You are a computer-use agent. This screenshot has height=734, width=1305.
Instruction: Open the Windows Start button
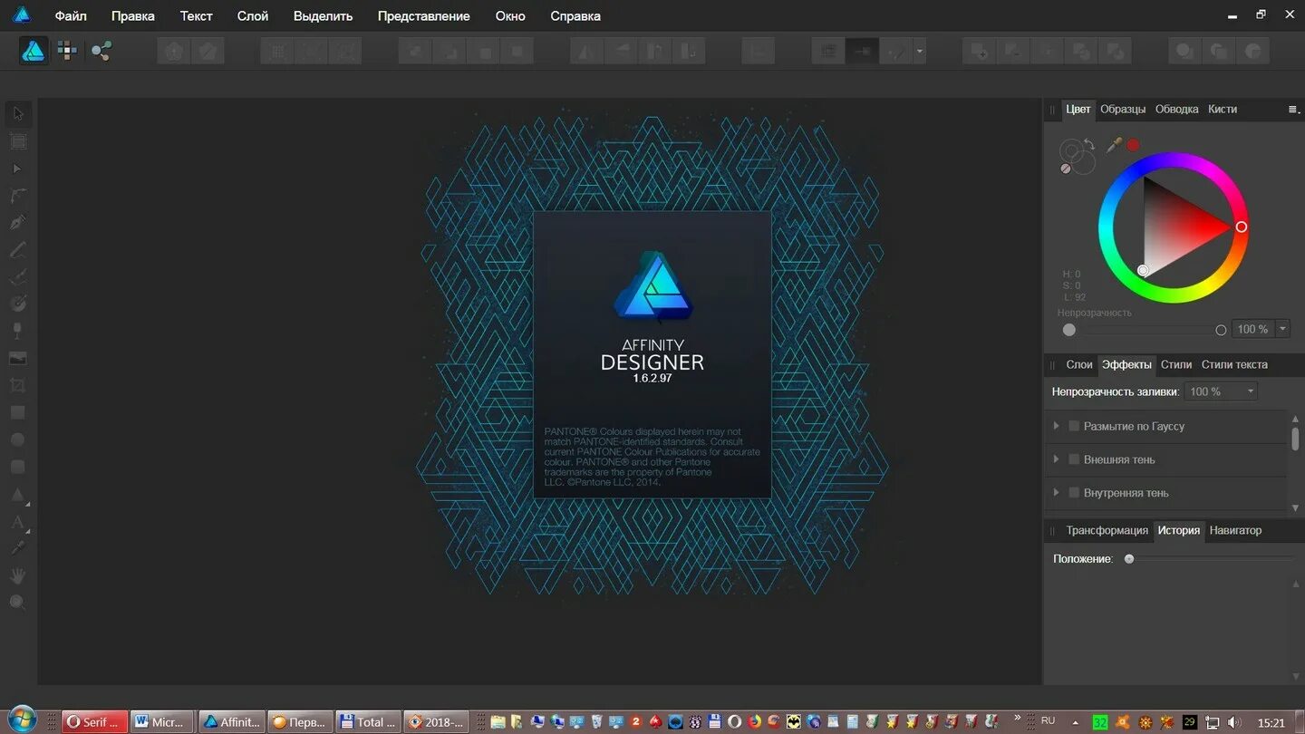[21, 721]
